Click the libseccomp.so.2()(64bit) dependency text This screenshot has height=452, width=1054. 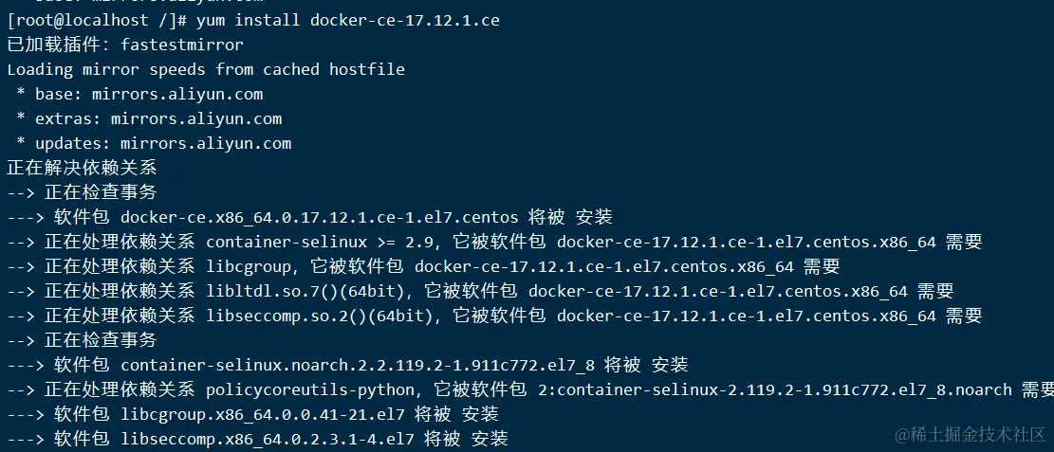[324, 316]
